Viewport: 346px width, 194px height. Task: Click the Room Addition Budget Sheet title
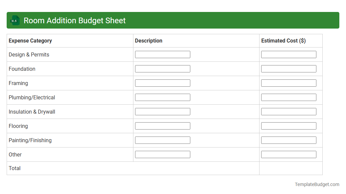[74, 20]
